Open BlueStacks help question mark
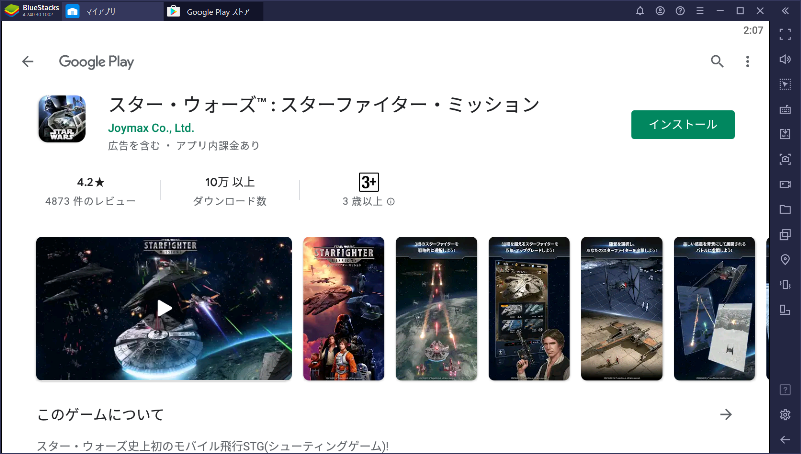The image size is (801, 454). click(680, 11)
